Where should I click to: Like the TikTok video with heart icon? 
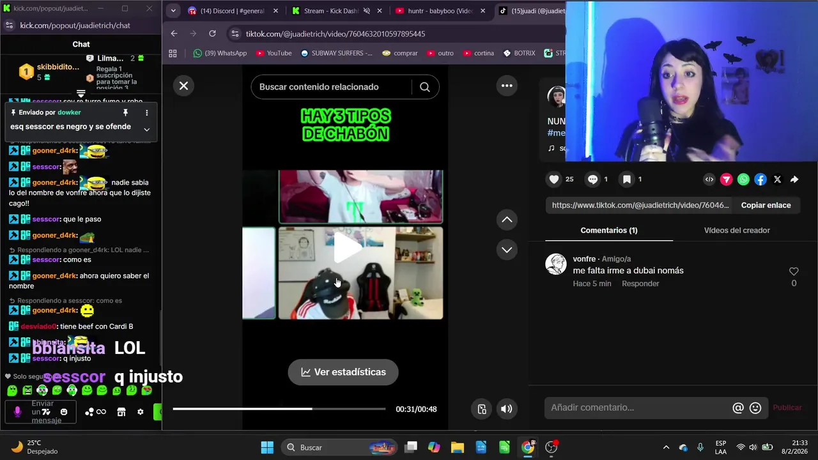click(x=554, y=180)
